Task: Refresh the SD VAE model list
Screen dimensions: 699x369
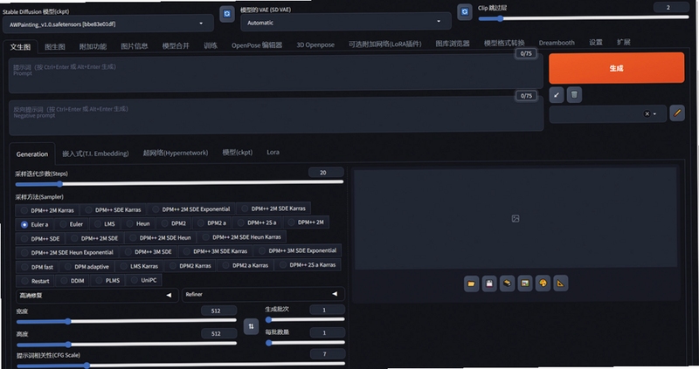Action: point(465,12)
